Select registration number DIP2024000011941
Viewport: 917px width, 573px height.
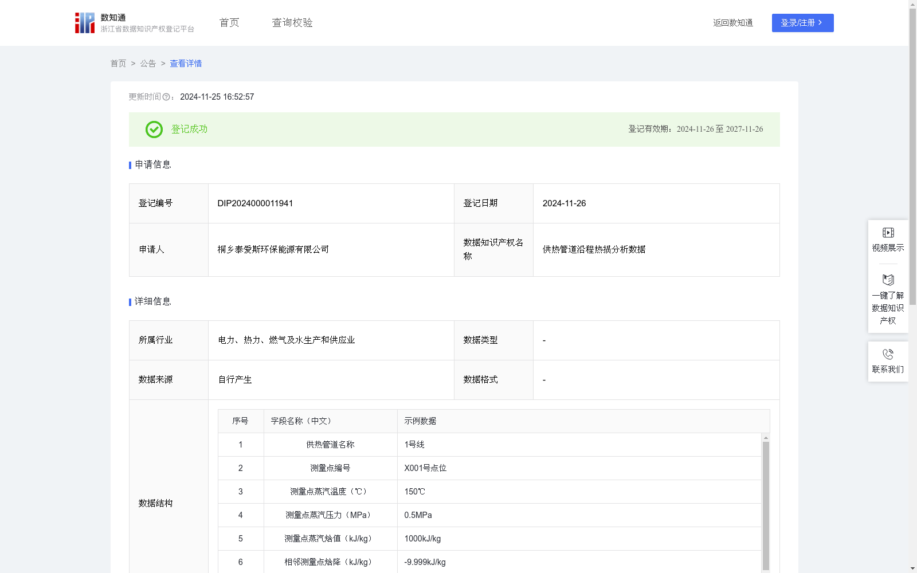click(255, 203)
